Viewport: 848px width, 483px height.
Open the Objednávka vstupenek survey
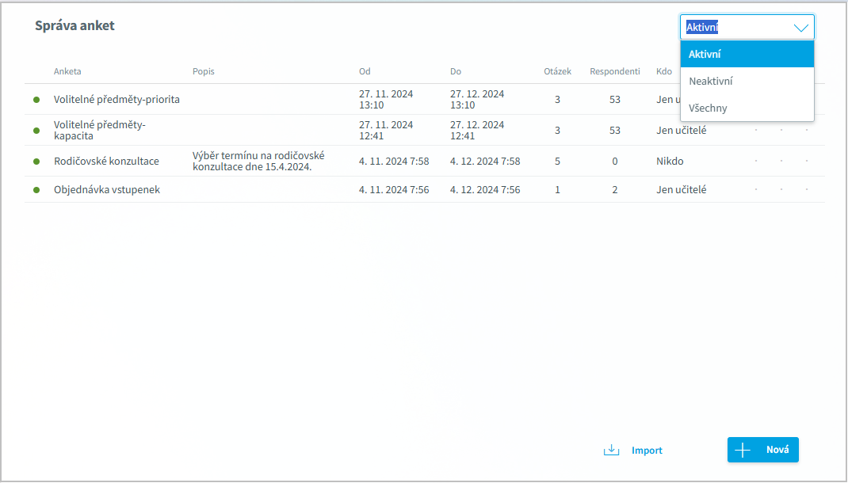pyautogui.click(x=107, y=189)
